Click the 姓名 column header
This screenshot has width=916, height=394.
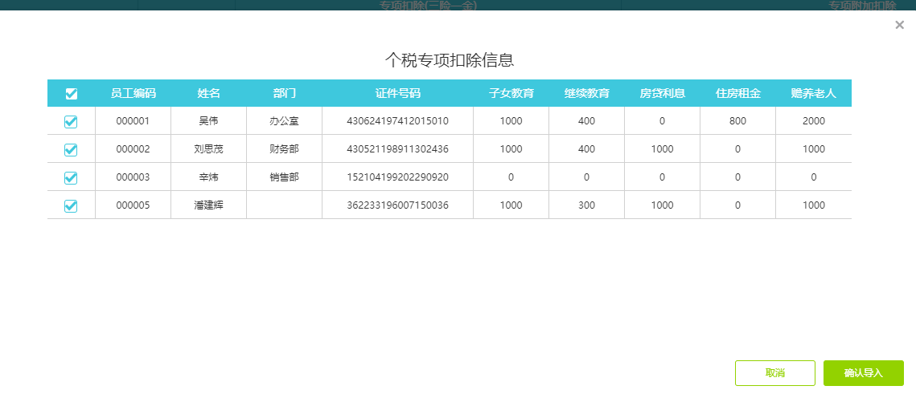point(208,93)
